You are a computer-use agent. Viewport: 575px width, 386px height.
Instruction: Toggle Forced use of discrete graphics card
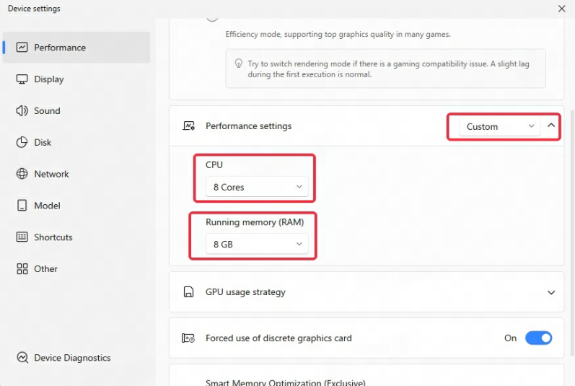pos(538,338)
